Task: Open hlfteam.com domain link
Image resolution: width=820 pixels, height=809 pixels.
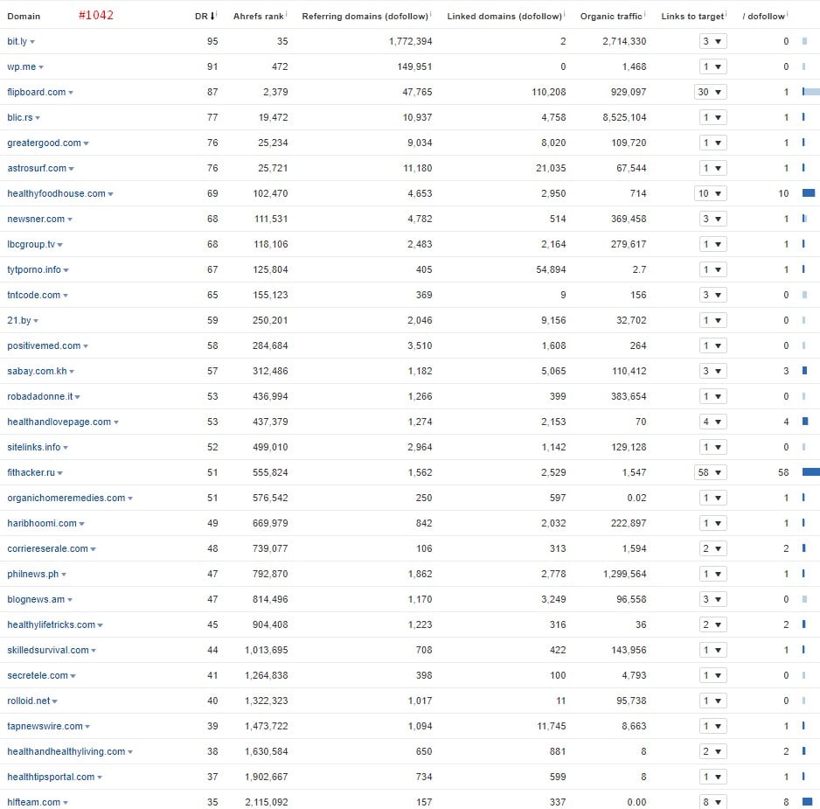Action: pos(33,802)
